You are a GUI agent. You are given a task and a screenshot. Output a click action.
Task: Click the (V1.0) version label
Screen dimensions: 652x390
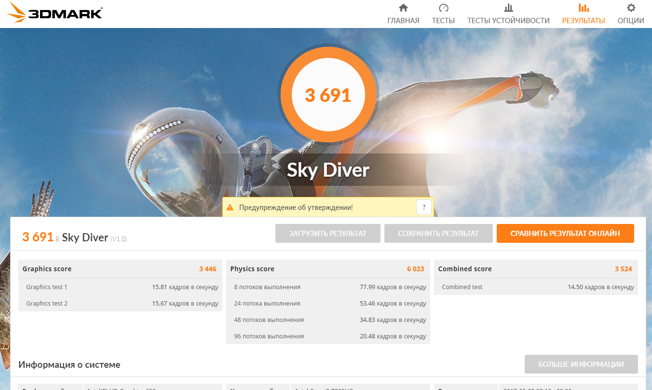(x=119, y=239)
